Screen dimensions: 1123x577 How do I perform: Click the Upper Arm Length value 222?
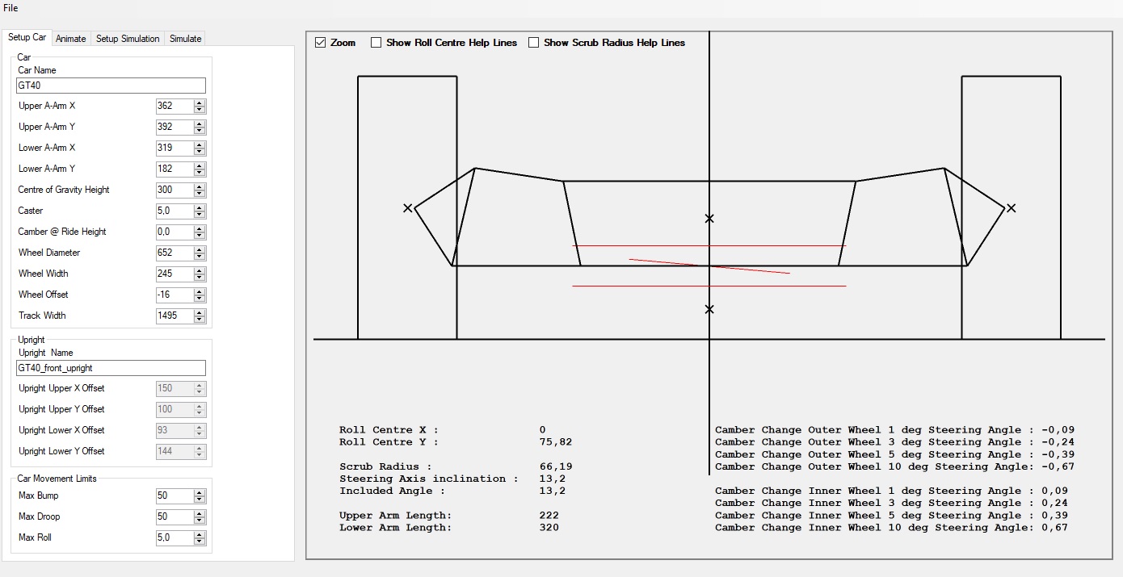point(549,515)
